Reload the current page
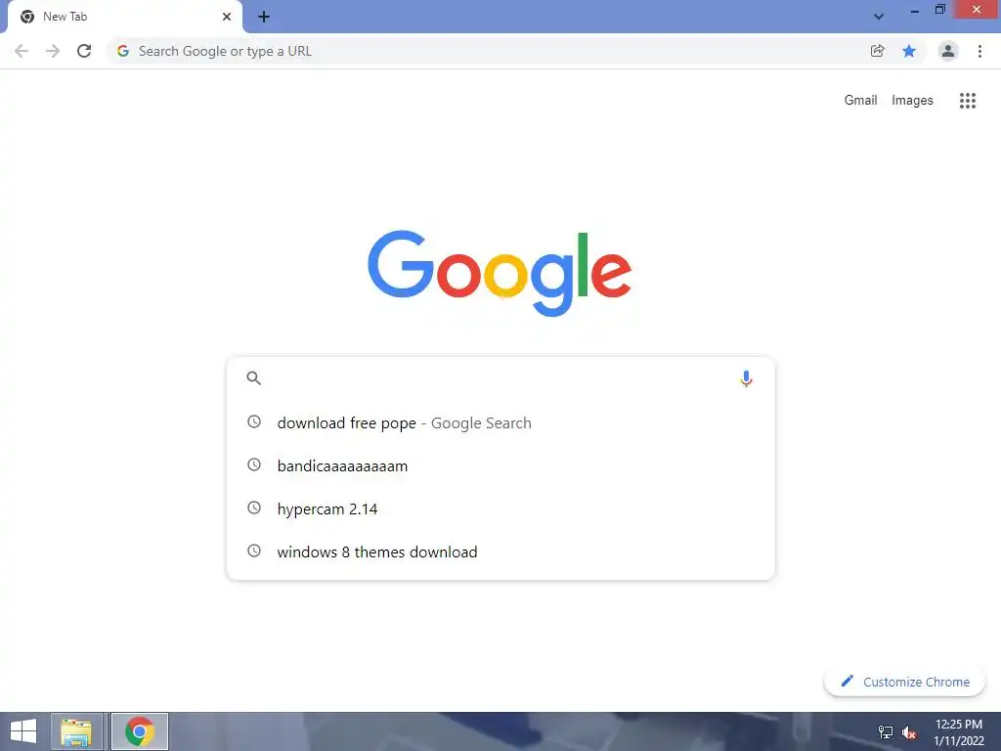This screenshot has width=1001, height=751. pyautogui.click(x=84, y=51)
